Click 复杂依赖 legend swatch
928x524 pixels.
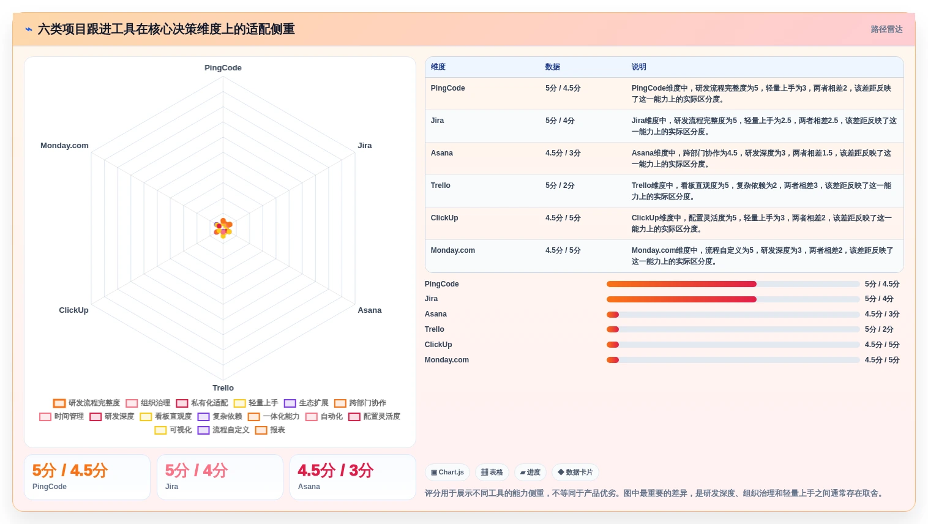tap(203, 416)
